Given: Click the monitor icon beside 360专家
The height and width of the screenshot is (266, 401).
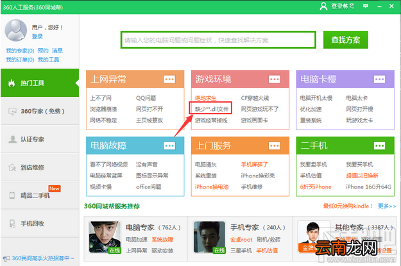Looking at the screenshot, I should tap(12, 112).
